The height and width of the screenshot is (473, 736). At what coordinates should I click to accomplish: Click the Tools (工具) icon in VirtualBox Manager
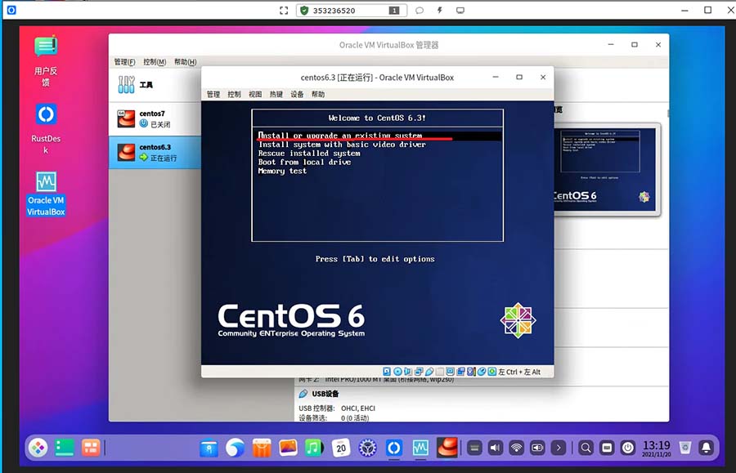pos(127,84)
